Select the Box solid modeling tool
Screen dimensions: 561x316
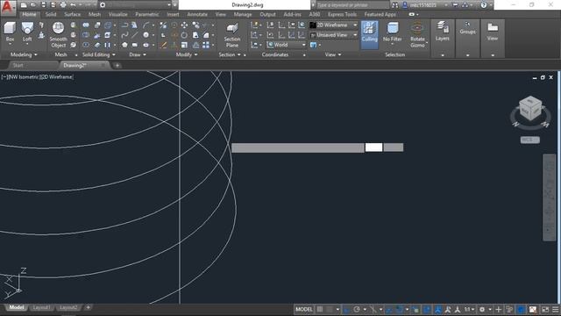point(10,32)
